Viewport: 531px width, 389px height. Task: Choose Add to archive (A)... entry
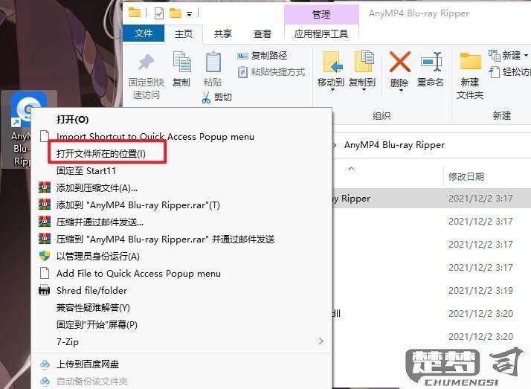click(x=182, y=188)
